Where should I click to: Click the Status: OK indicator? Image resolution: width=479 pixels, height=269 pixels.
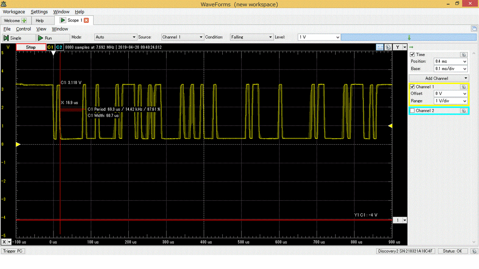[x=453, y=251]
